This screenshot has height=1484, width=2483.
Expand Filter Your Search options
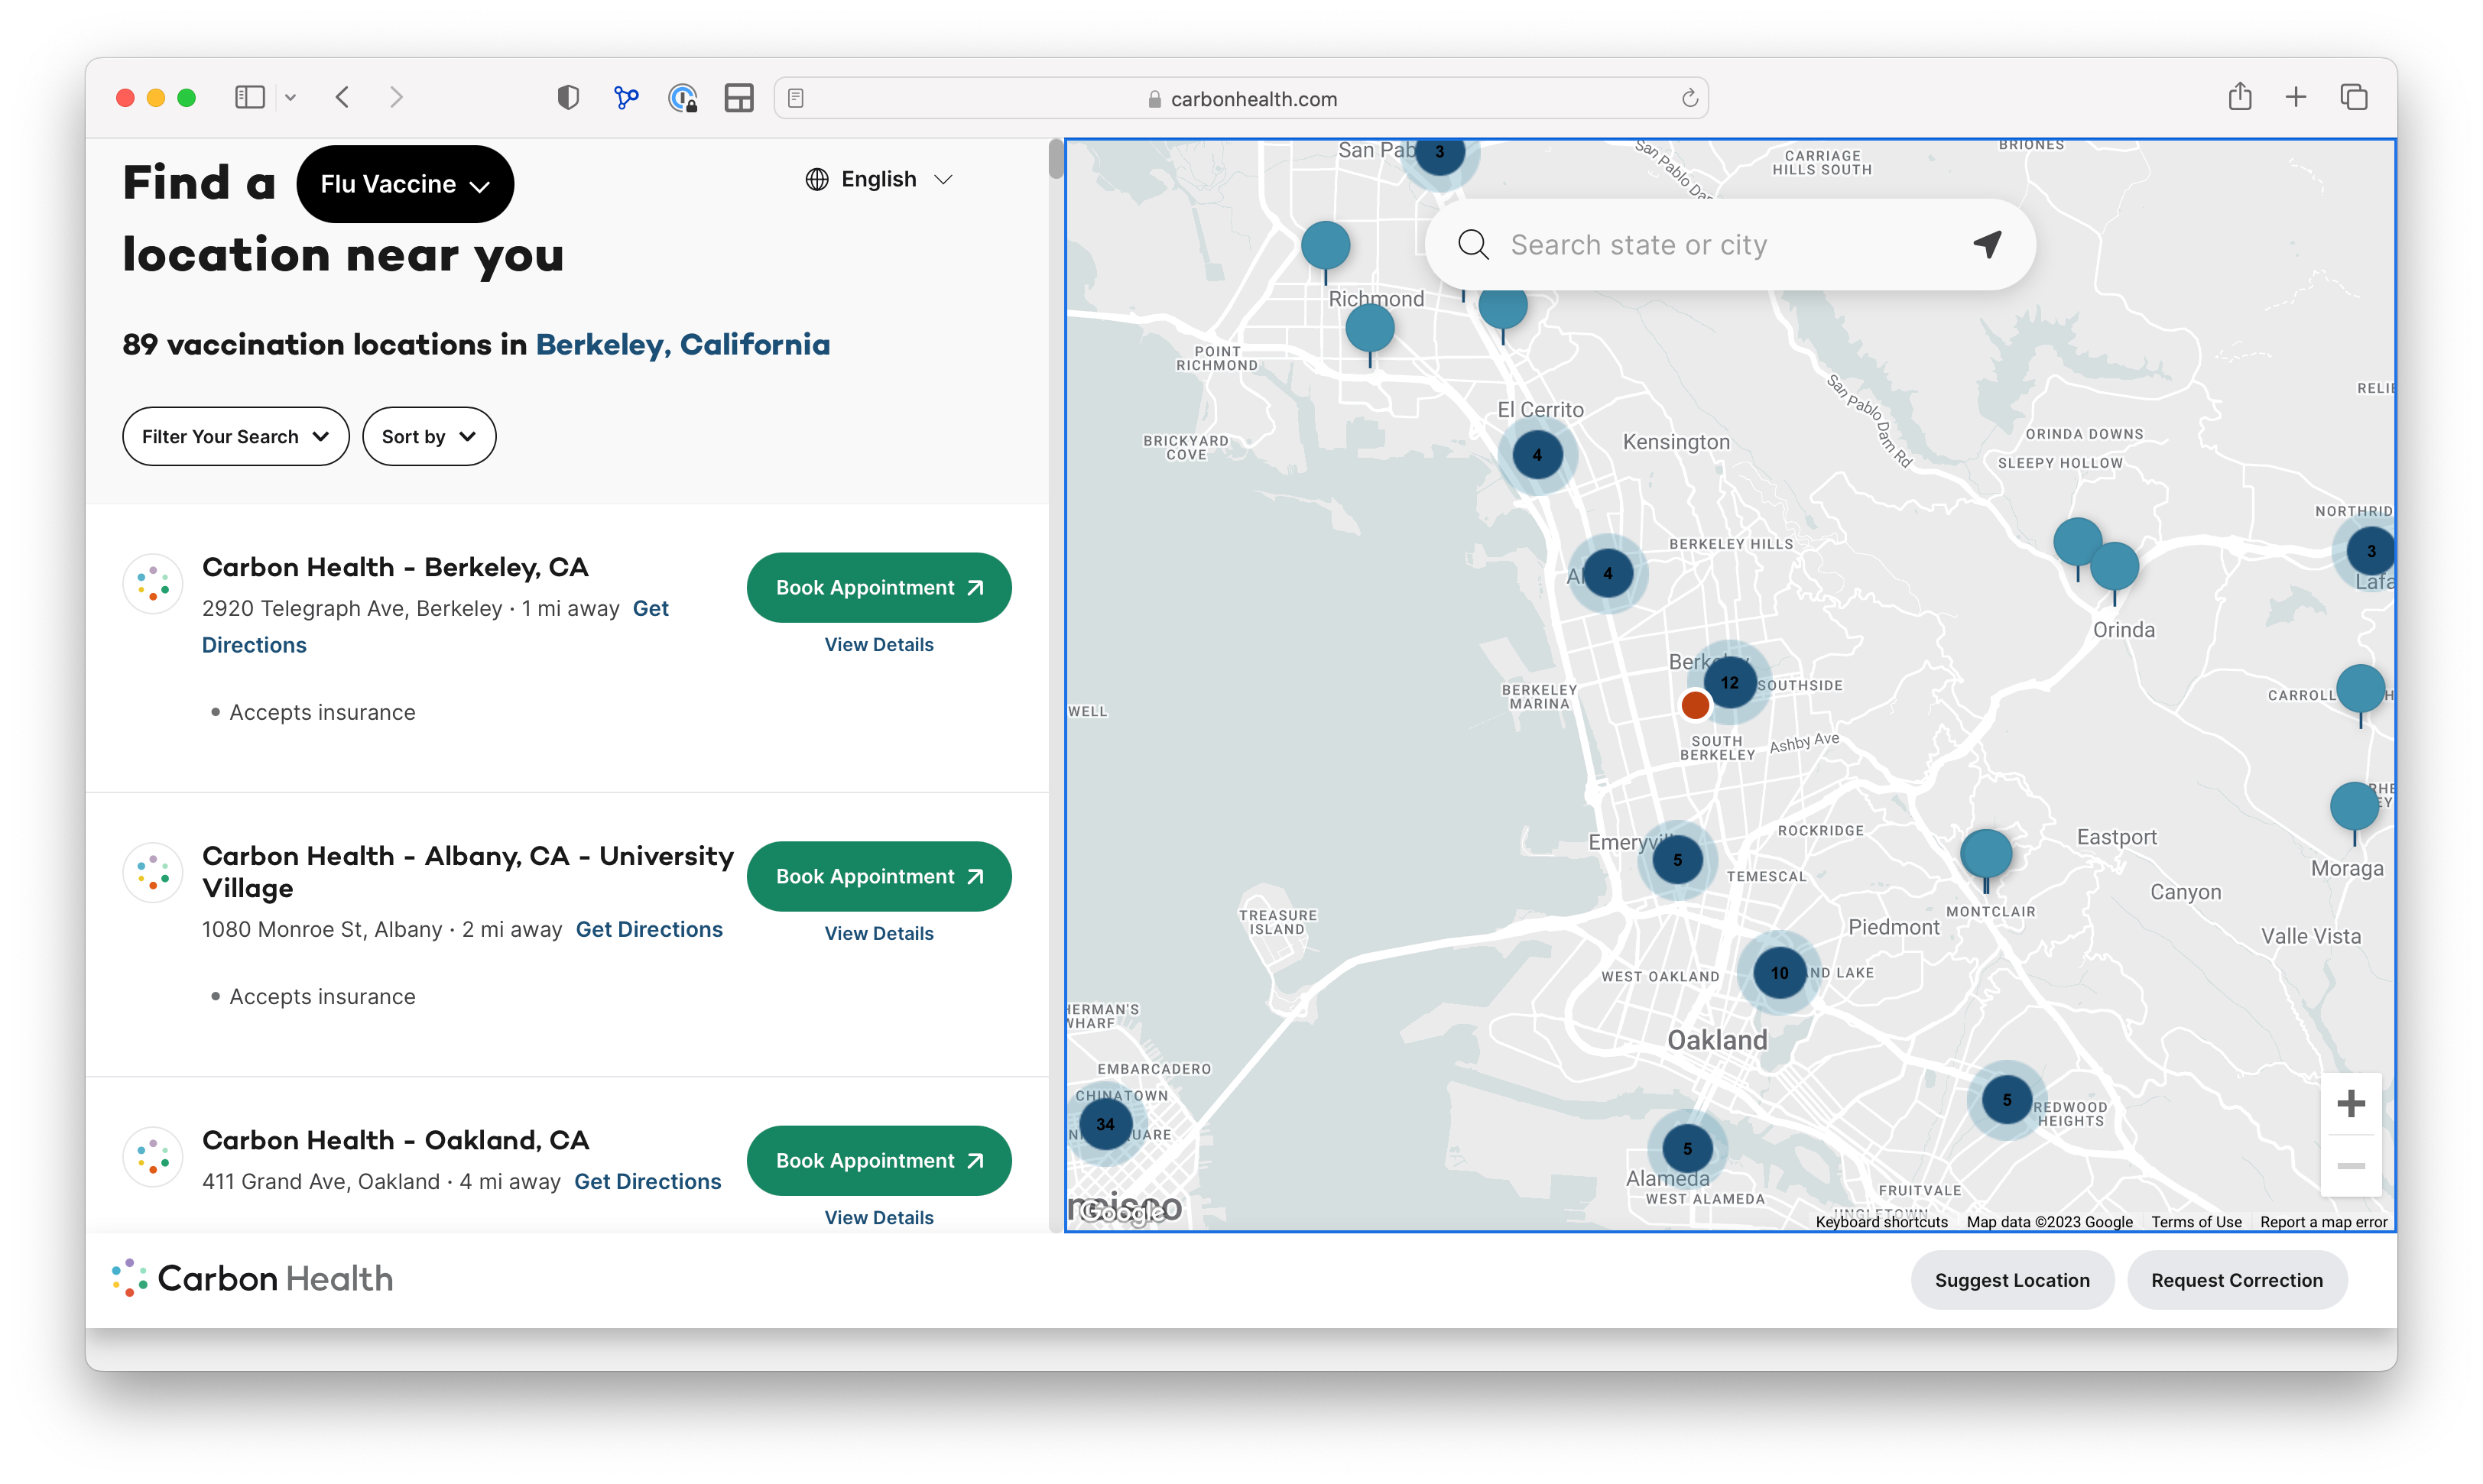tap(235, 436)
